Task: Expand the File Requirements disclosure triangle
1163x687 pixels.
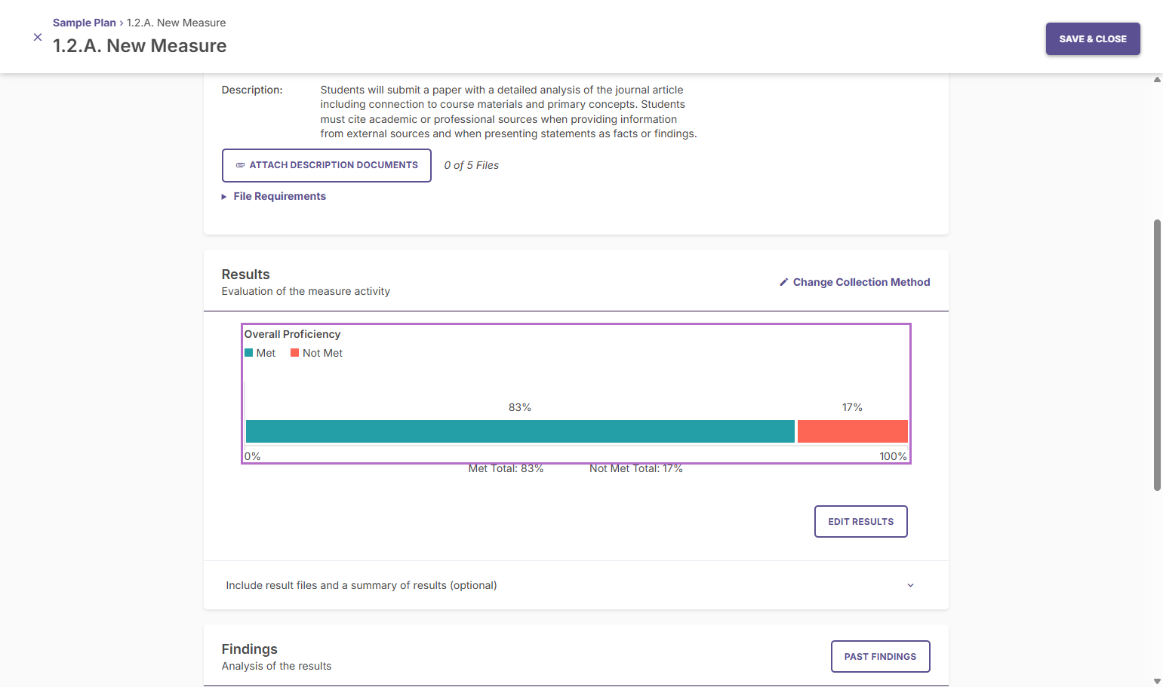Action: pos(224,197)
